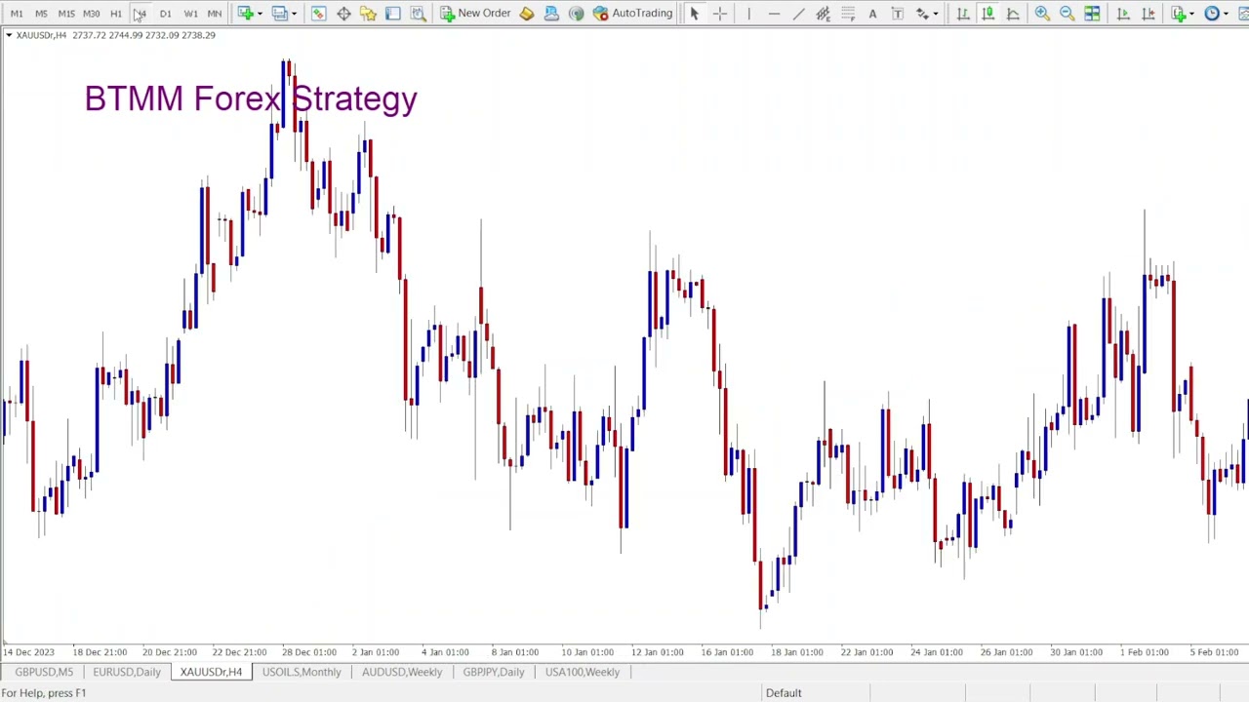1249x702 pixels.
Task: Click the Default profile status entry
Action: (784, 693)
